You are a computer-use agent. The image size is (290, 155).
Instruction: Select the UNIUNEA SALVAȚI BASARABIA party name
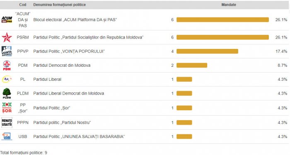79,136
